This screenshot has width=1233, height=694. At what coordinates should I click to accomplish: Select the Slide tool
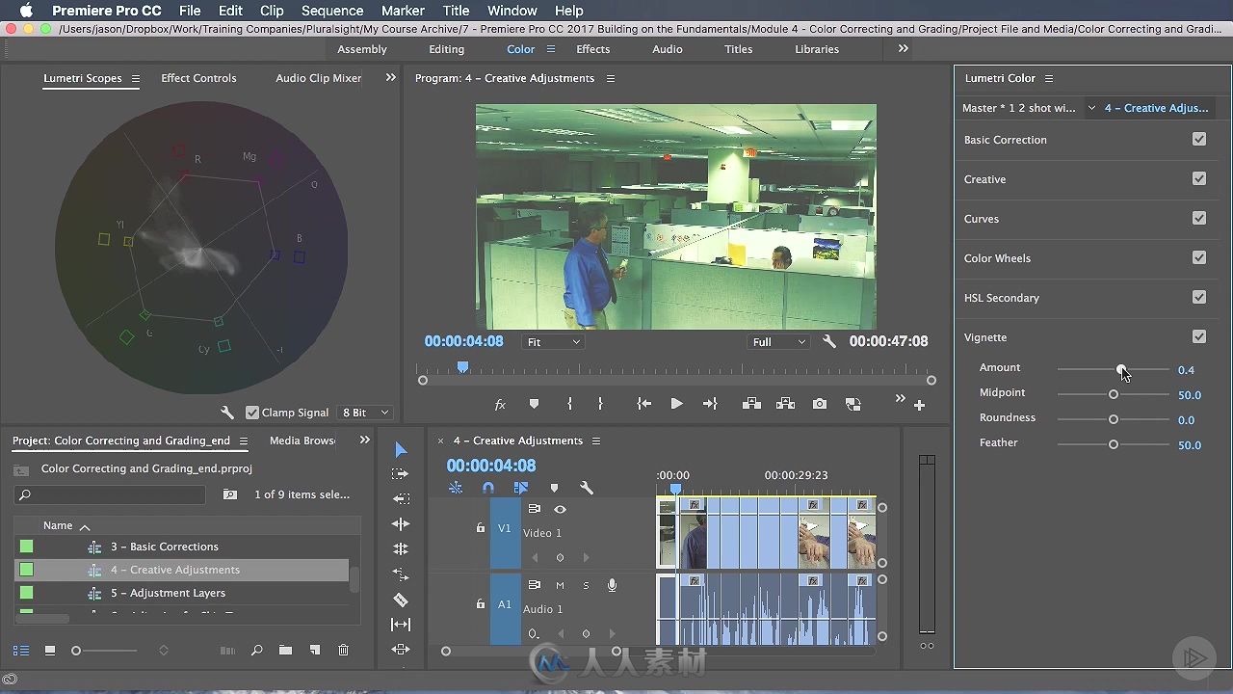[x=401, y=650]
